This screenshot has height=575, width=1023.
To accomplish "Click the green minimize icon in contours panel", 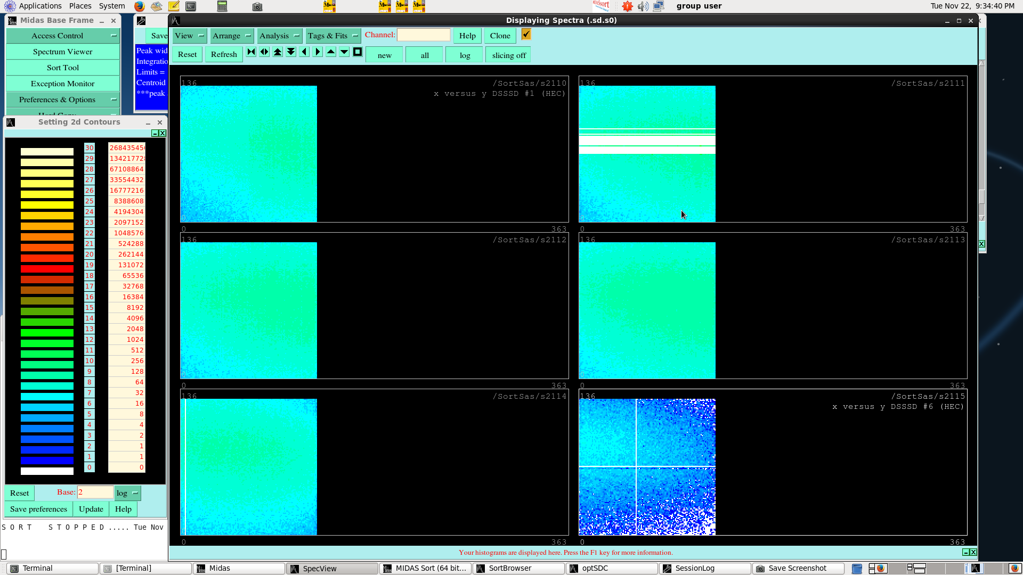I will 155,133.
